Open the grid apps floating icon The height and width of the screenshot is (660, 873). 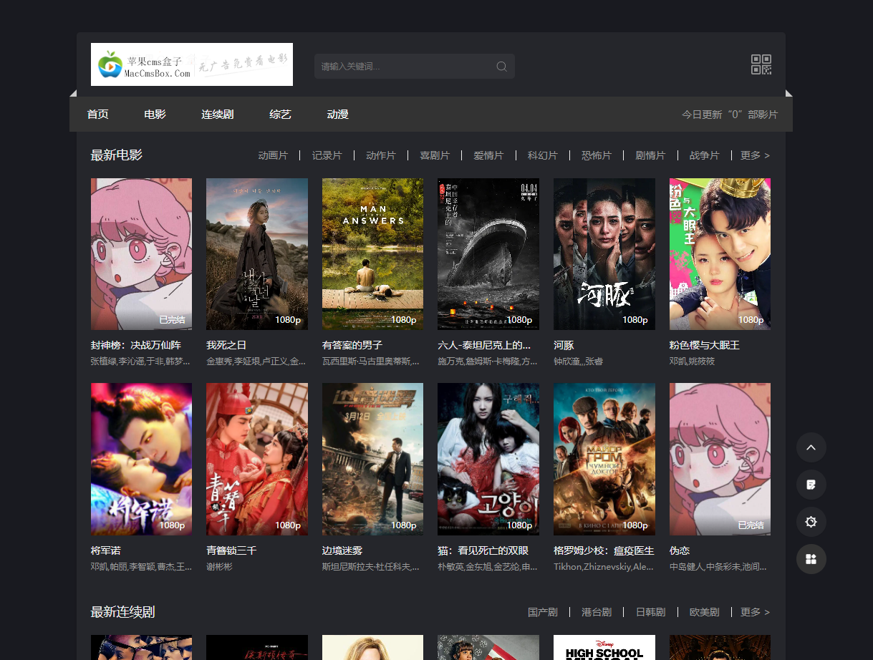pos(811,559)
